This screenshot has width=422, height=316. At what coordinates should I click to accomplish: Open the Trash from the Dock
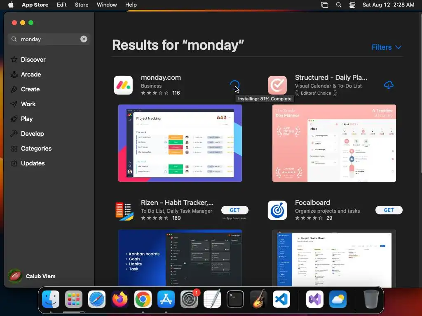point(371,299)
